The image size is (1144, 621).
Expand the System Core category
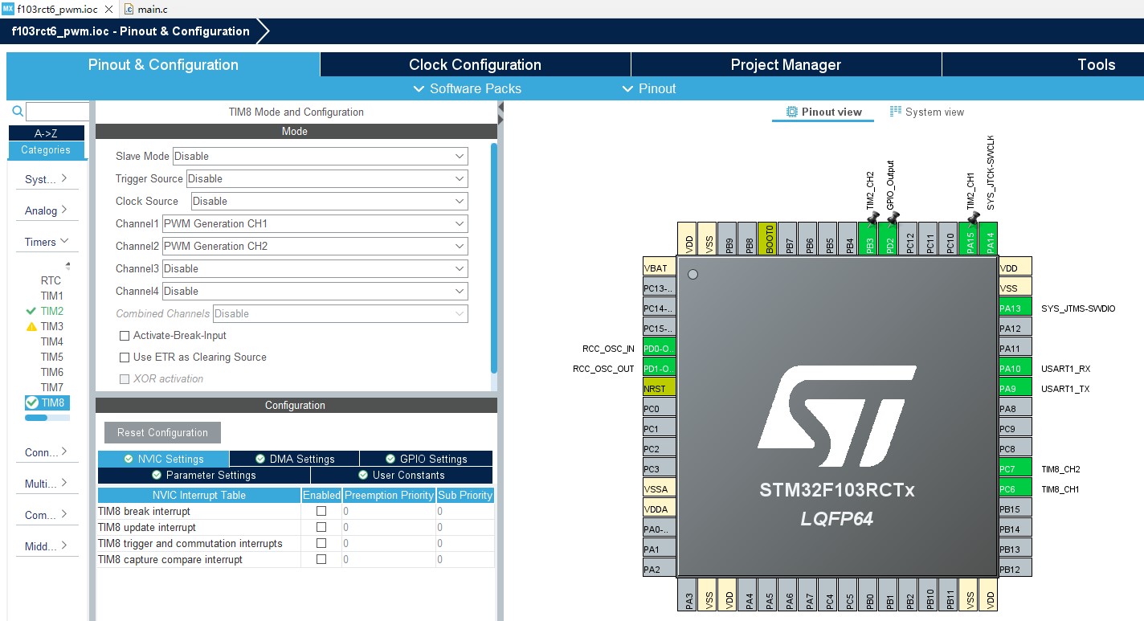pos(46,179)
